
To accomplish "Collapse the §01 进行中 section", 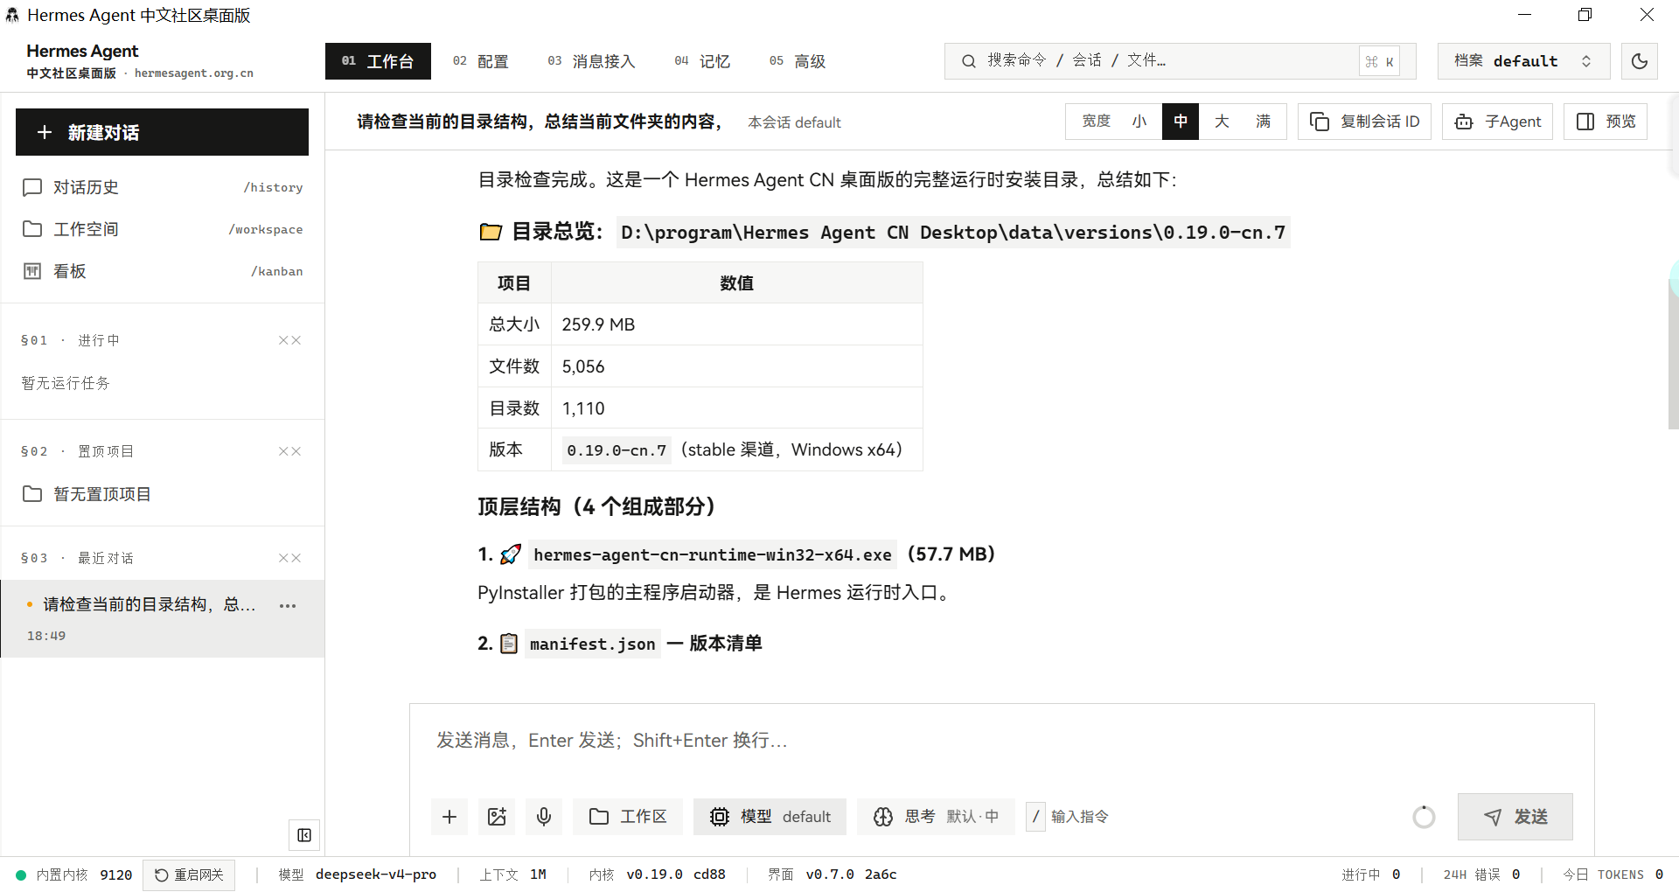I will (x=289, y=340).
